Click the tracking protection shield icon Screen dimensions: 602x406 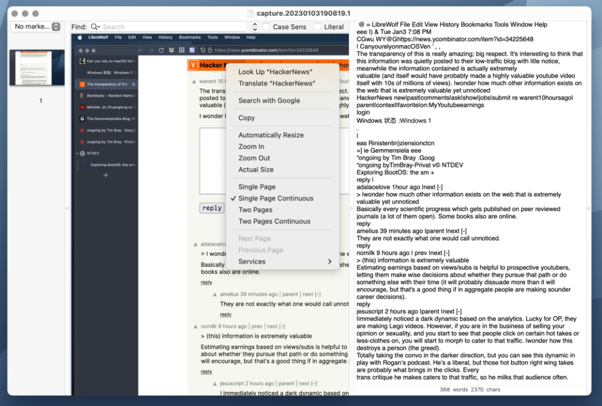pyautogui.click(x=203, y=50)
